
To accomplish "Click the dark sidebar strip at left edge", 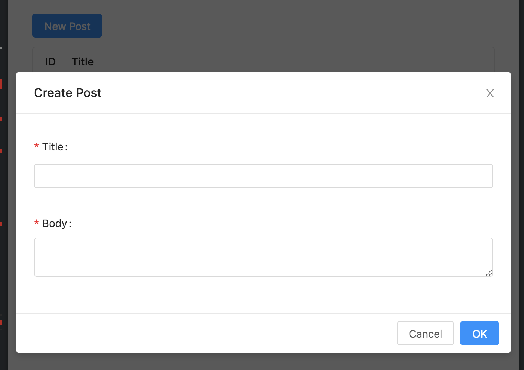I will point(4,188).
